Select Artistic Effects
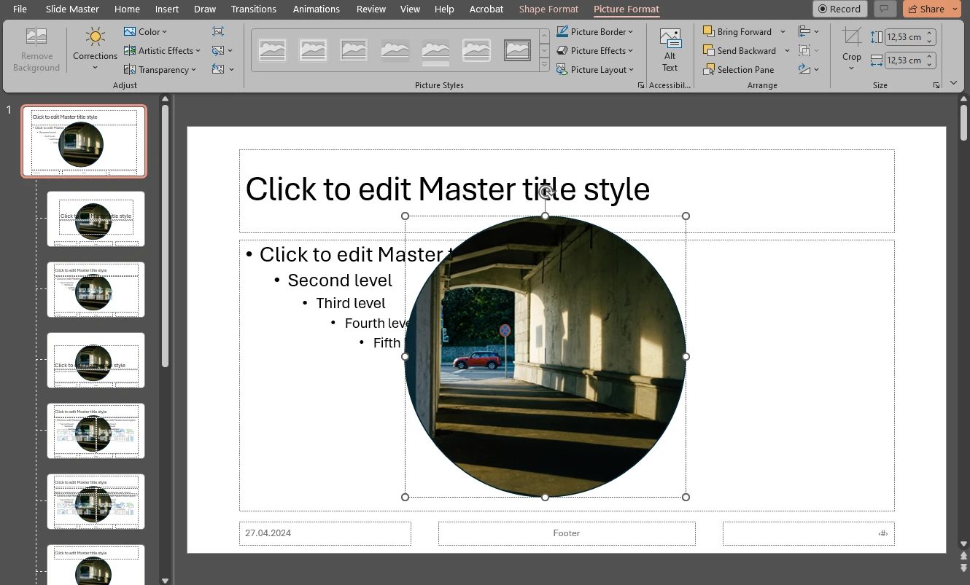Screen dimensions: 970x585 tap(161, 50)
